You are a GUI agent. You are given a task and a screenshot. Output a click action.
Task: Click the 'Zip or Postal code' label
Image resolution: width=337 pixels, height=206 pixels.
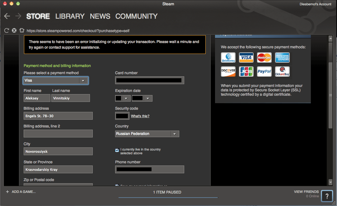tap(39, 180)
